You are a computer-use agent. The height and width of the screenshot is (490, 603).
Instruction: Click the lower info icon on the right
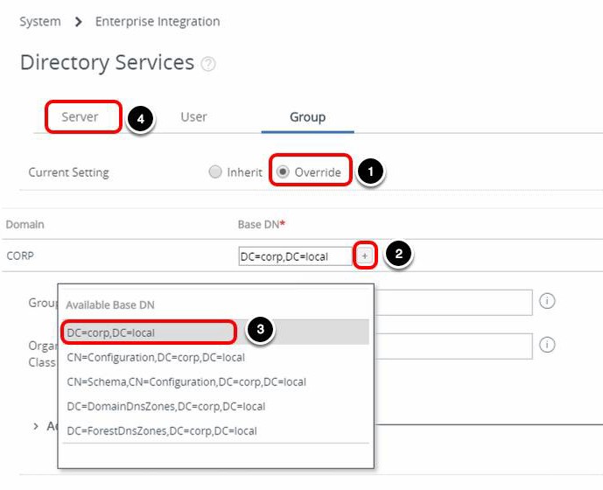pos(548,345)
